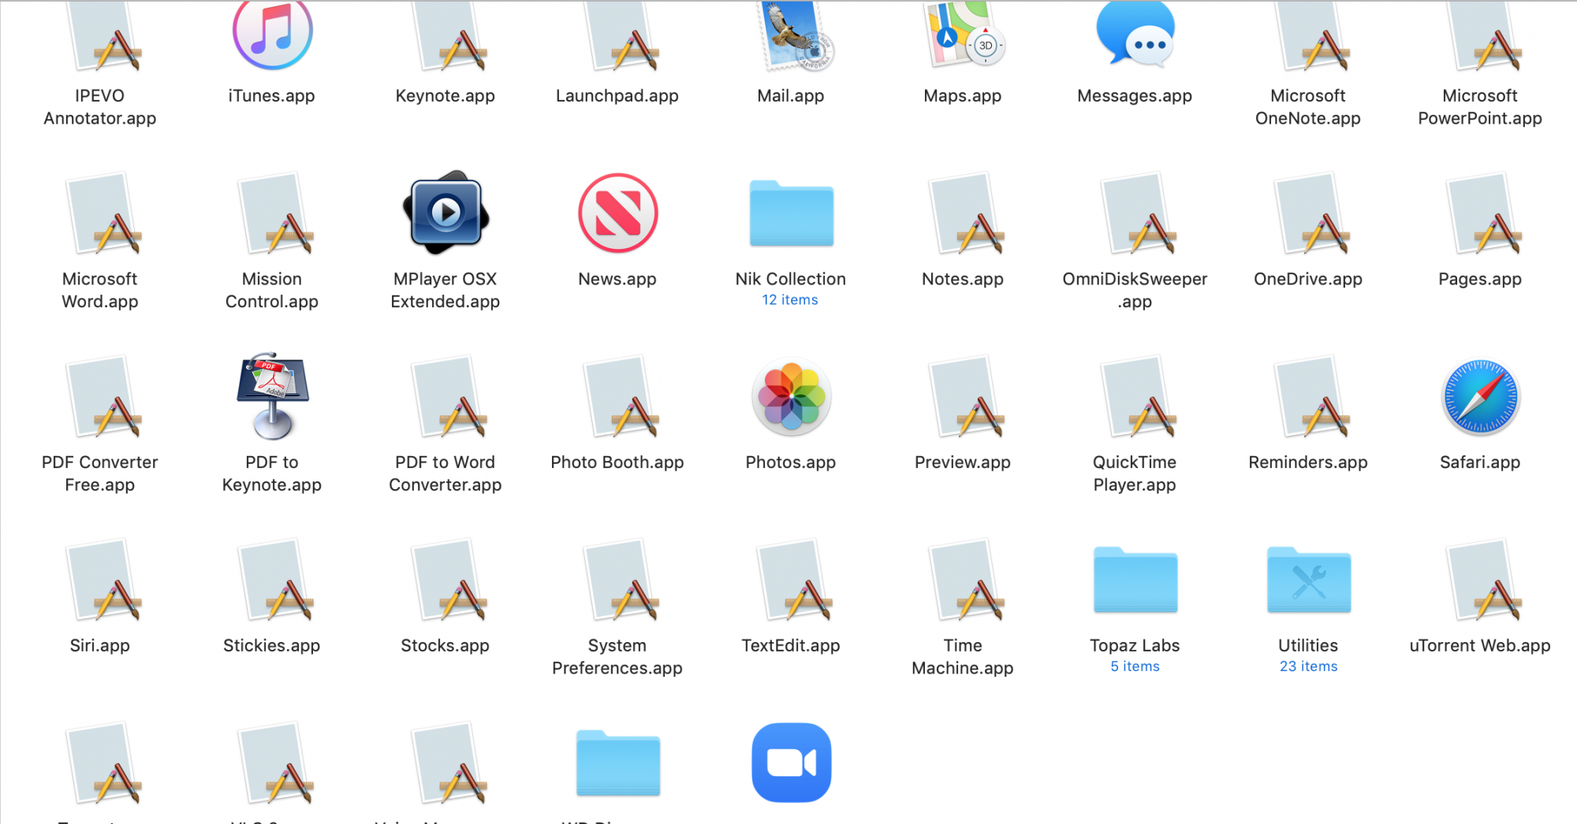Click the blue Zoom camera icon

click(x=791, y=763)
